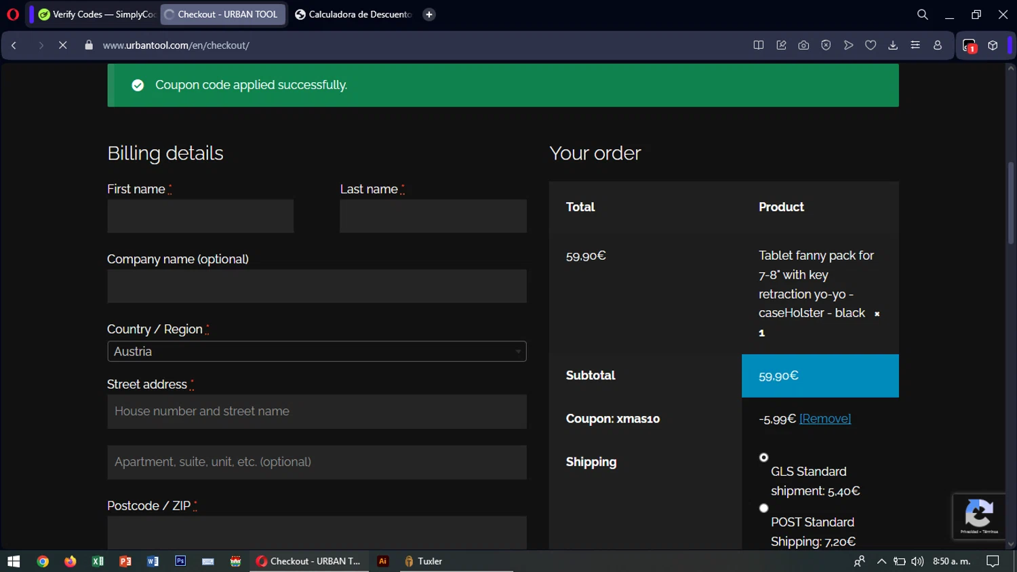Image resolution: width=1017 pixels, height=572 pixels.
Task: Switch to the Calculadora de Descuento tab
Action: [353, 14]
